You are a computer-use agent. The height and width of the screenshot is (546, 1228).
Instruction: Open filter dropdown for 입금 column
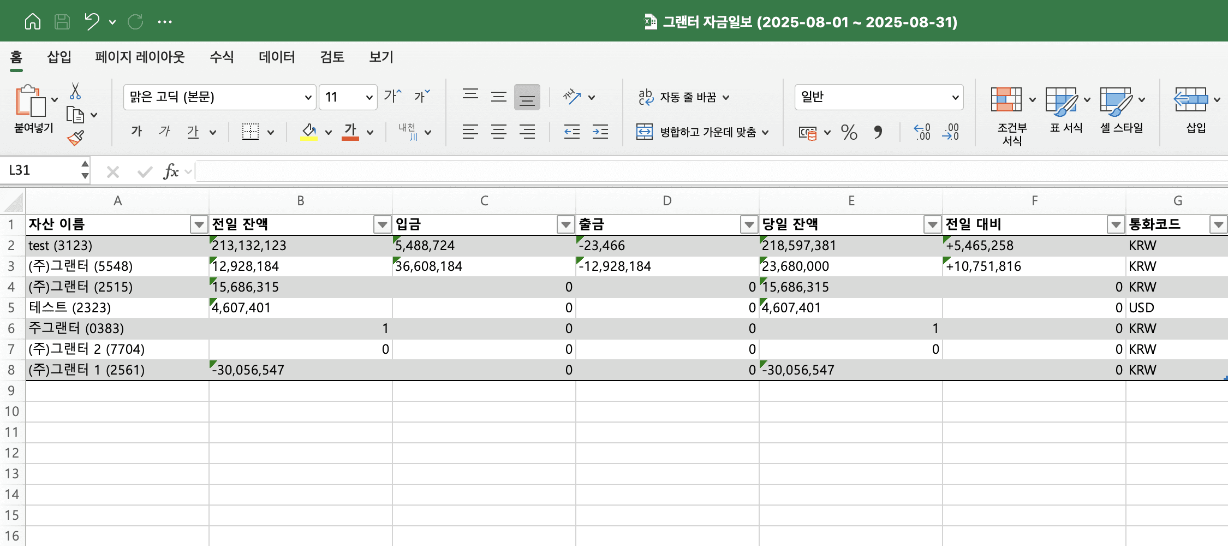(x=566, y=224)
